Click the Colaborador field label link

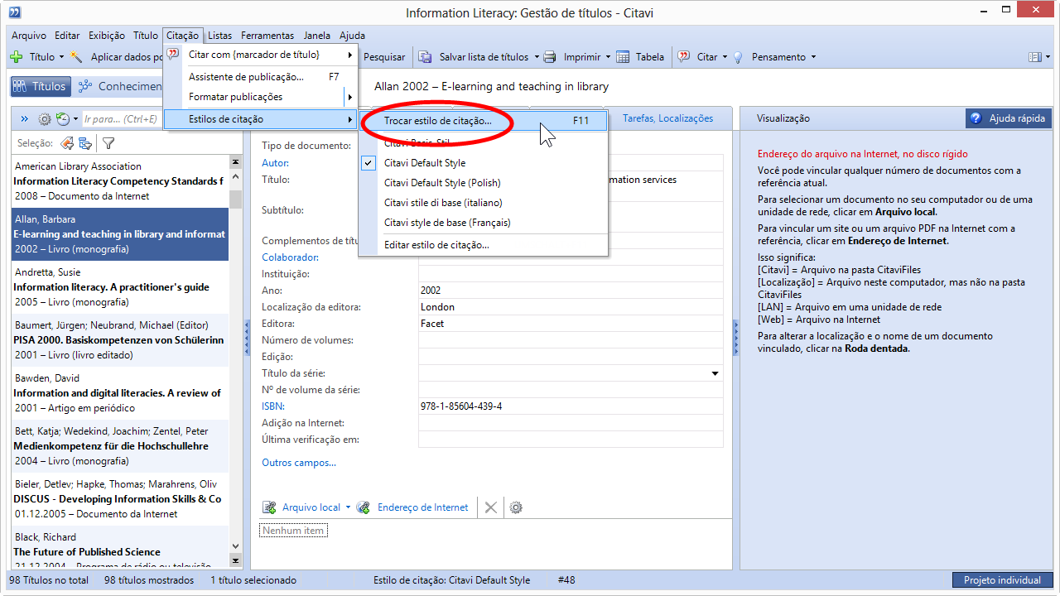click(x=290, y=257)
